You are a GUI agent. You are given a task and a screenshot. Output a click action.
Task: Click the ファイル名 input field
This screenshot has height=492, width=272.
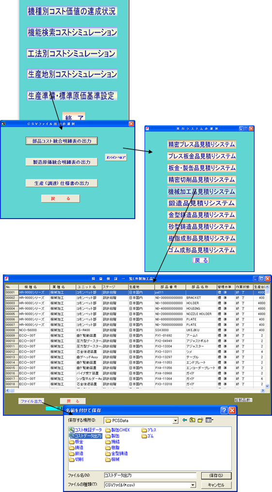point(150,475)
